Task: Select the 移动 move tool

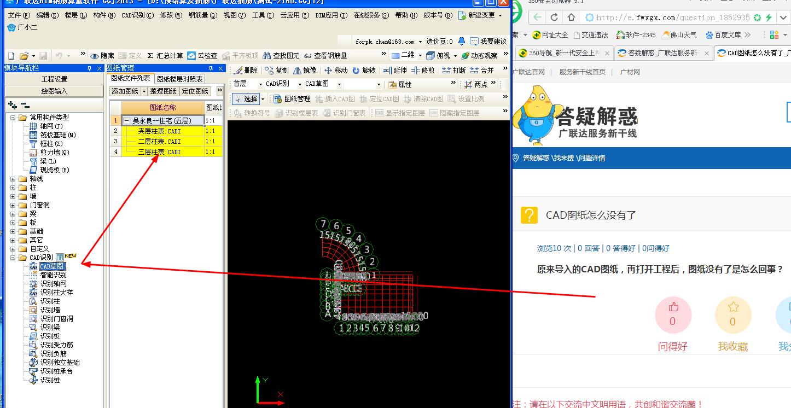Action: pos(336,71)
